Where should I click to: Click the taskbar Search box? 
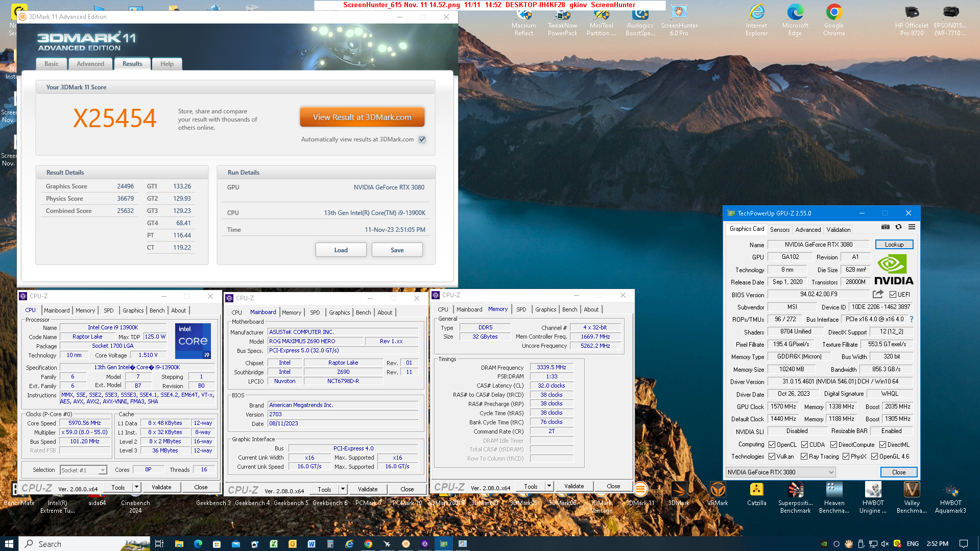[85, 544]
